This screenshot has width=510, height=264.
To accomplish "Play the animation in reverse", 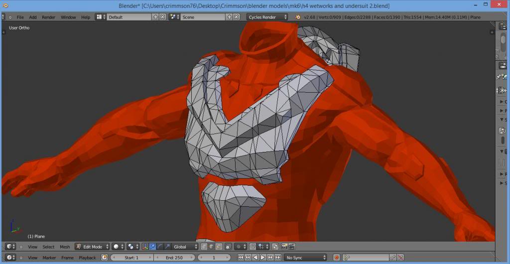I will [x=255, y=258].
